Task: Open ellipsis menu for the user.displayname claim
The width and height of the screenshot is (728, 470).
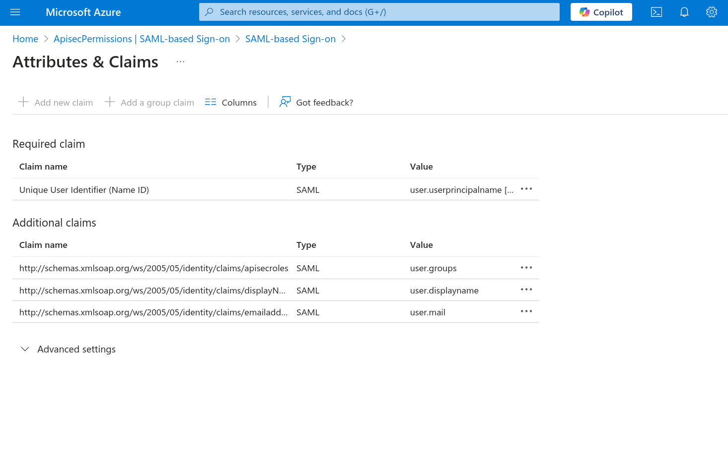Action: point(526,290)
